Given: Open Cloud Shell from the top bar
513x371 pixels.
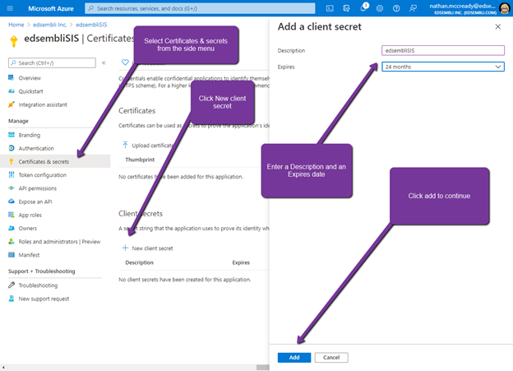Looking at the screenshot, I should [x=330, y=8].
